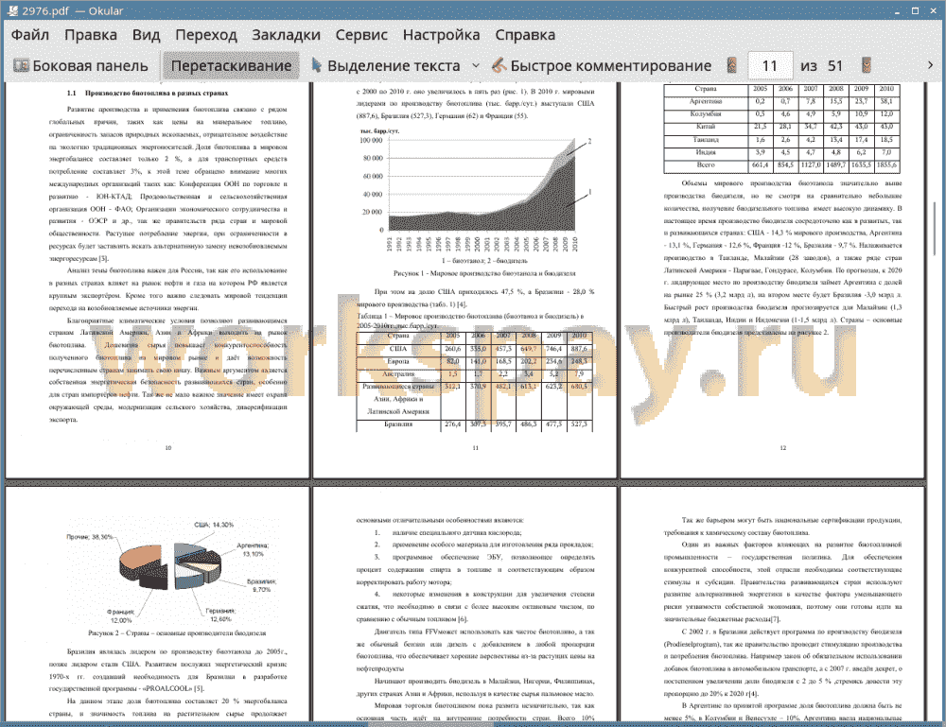Click the Боковая панель icon
This screenshot has height=727, width=946.
click(21, 65)
